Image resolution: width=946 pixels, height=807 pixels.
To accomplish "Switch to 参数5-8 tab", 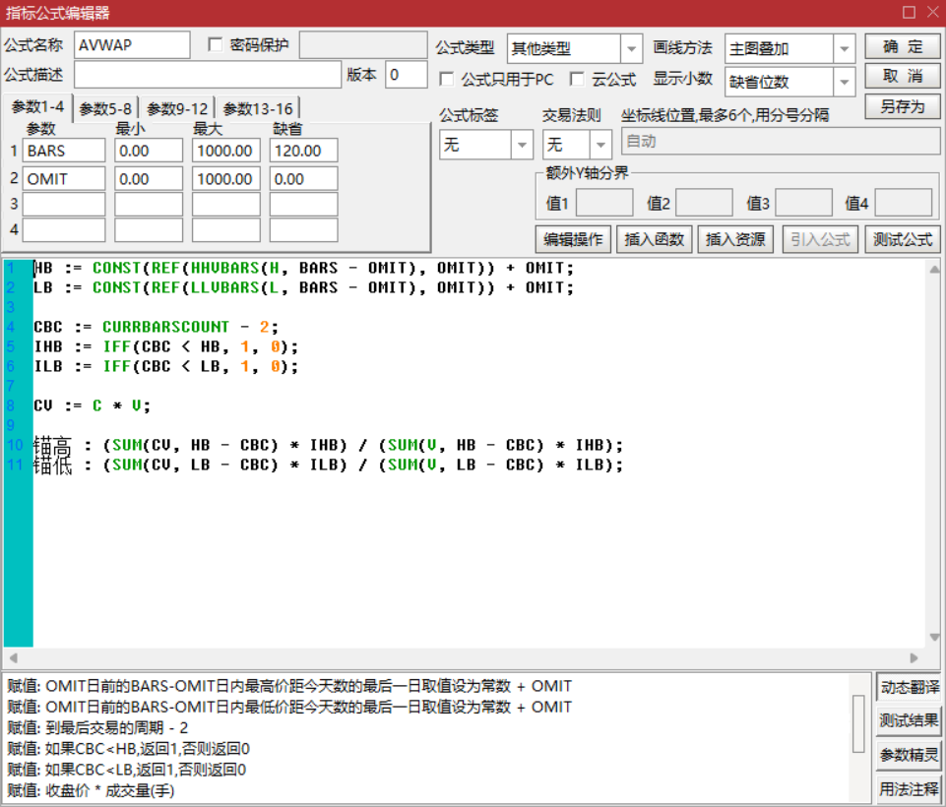I will 105,109.
